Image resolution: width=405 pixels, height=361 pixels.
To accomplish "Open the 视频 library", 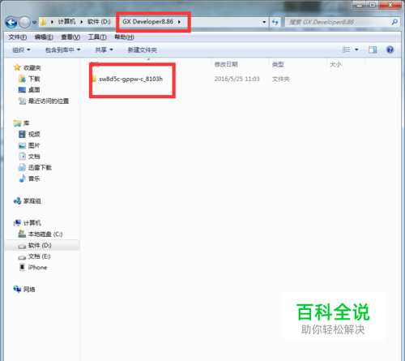I will pyautogui.click(x=34, y=135).
